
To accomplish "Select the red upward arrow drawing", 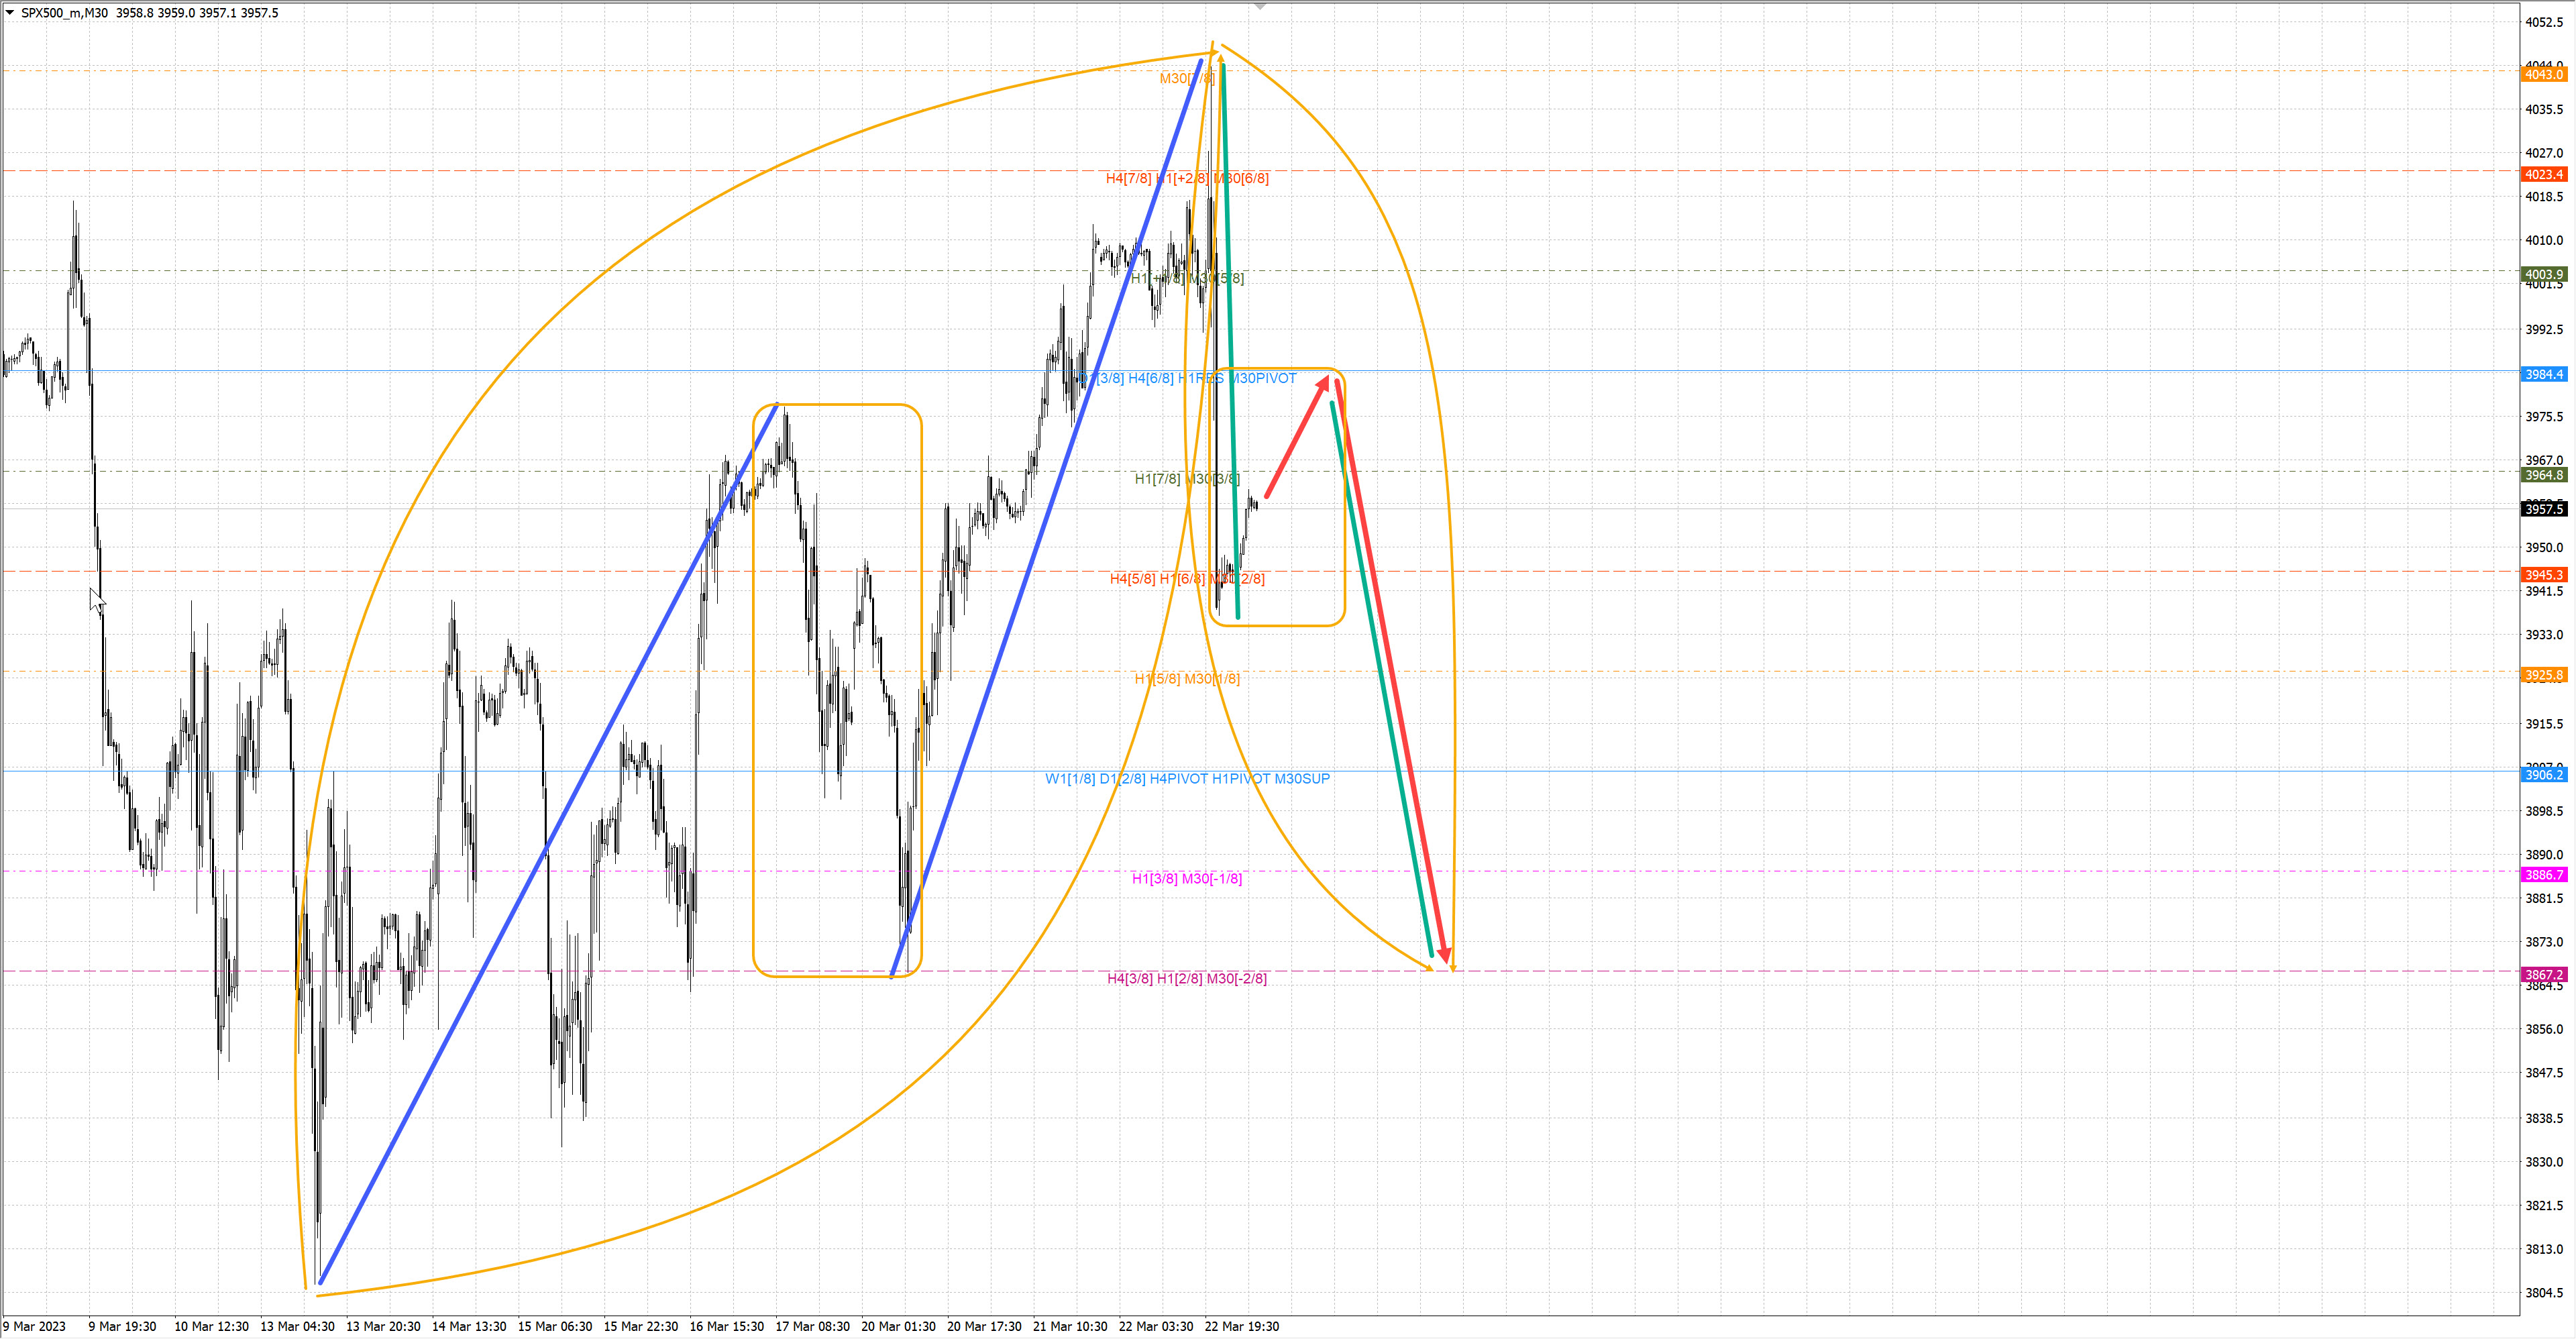I will 1297,437.
